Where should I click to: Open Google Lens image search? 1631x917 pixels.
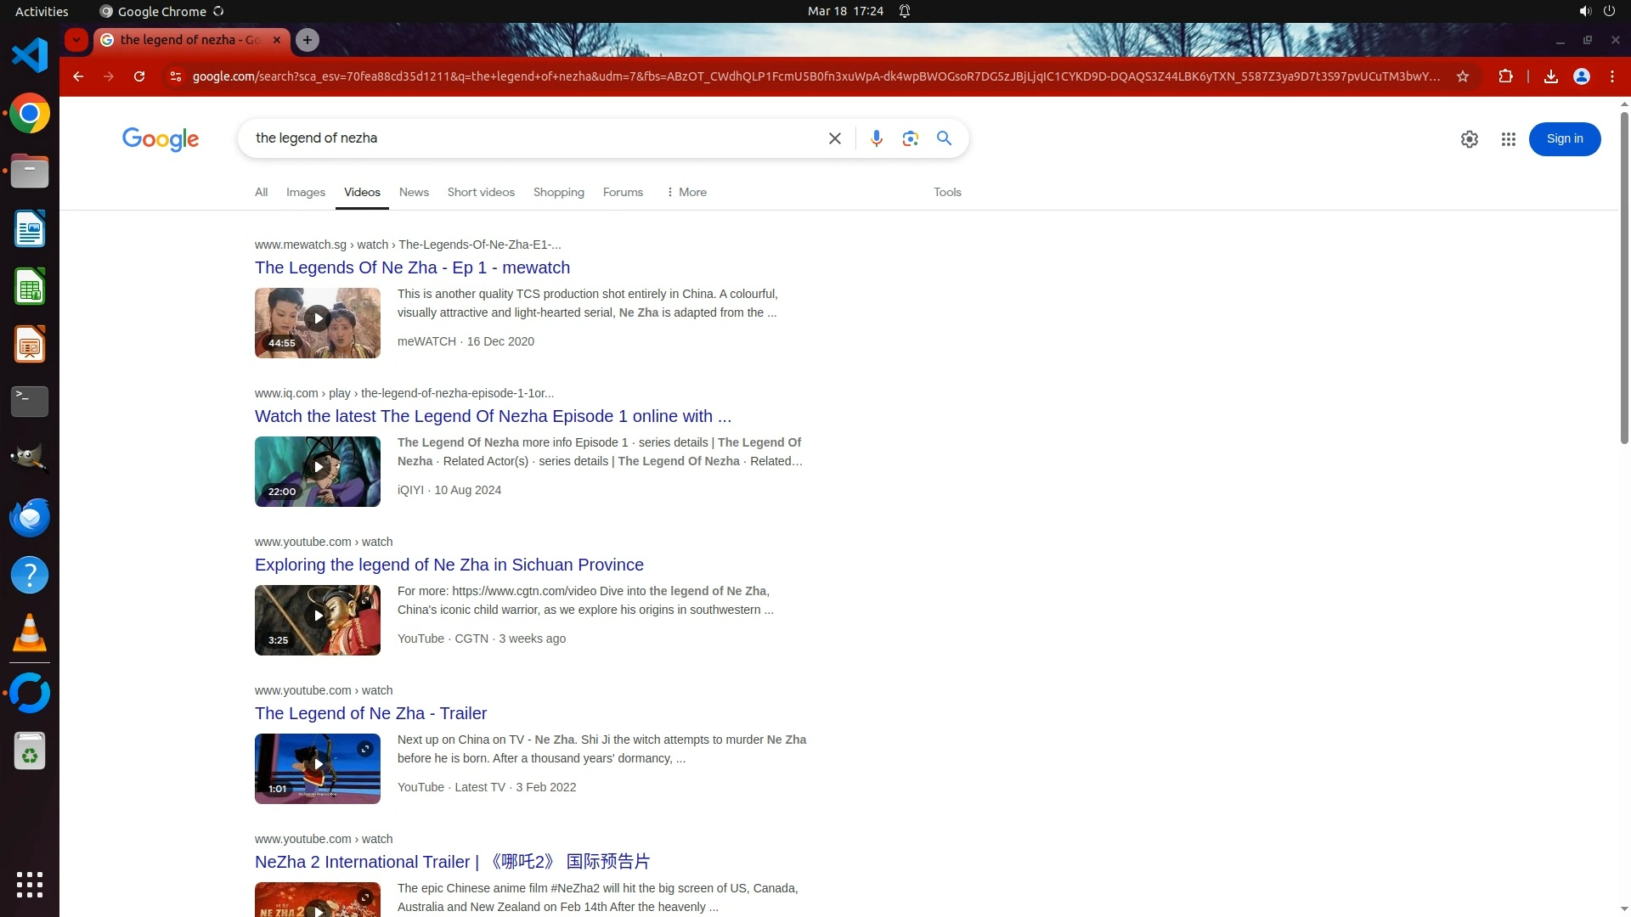910,138
